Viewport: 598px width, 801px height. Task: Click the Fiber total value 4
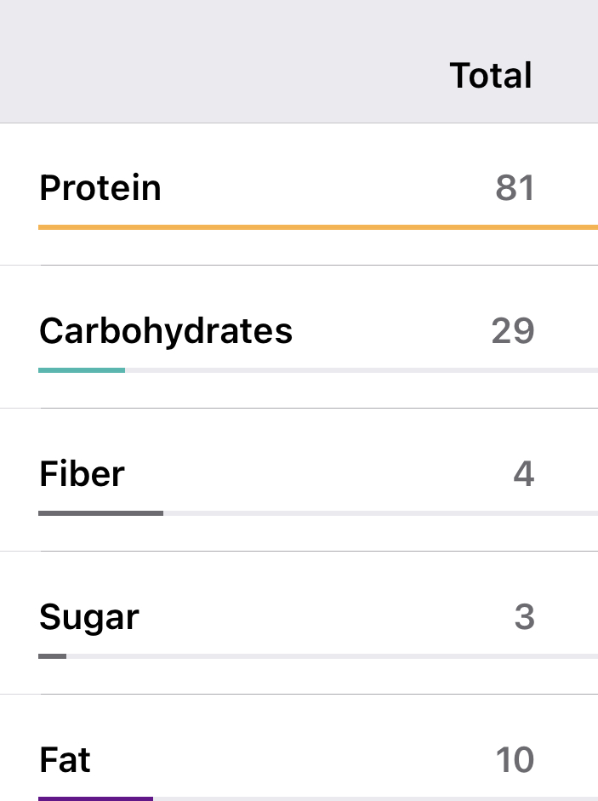point(524,474)
